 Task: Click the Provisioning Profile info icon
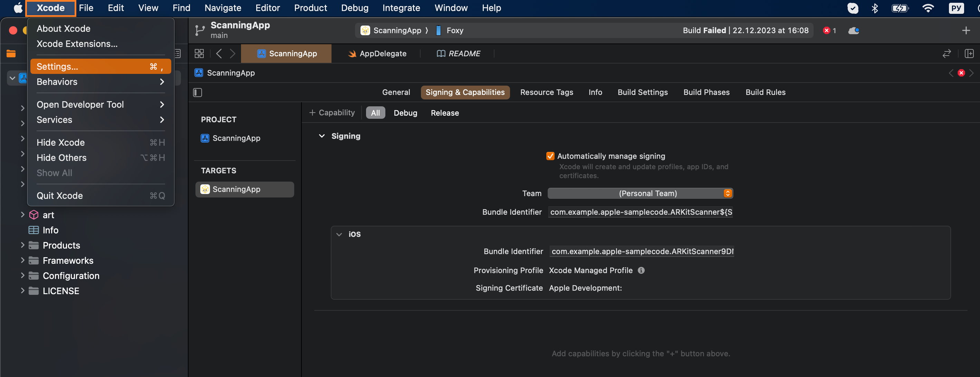[x=641, y=270]
